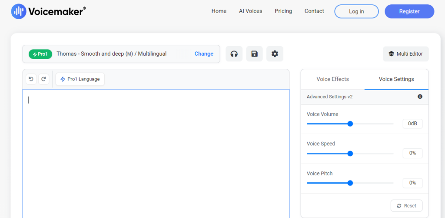The width and height of the screenshot is (445, 218).
Task: Click the Voicemaker logo
Action: (48, 11)
